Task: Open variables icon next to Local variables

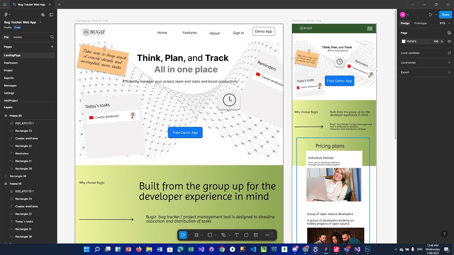Action: [x=449, y=53]
